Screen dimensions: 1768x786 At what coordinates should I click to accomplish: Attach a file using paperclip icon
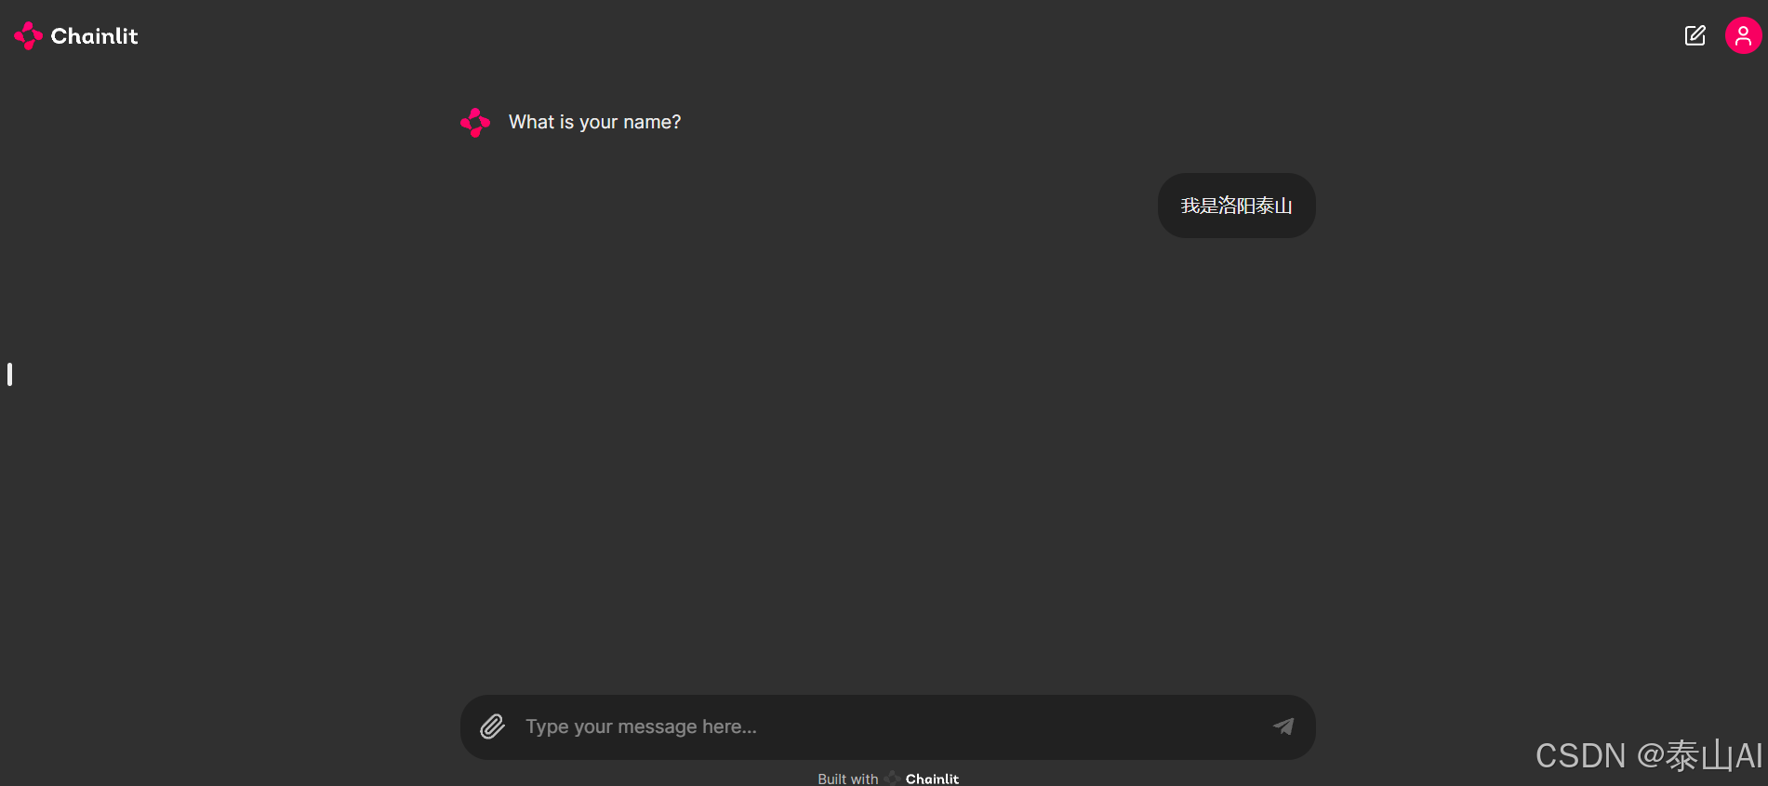coord(492,726)
